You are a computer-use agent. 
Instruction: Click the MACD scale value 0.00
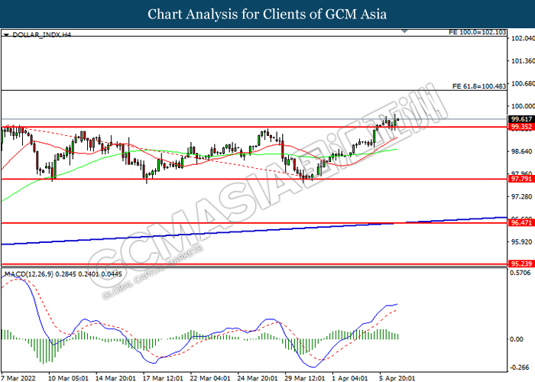point(516,339)
